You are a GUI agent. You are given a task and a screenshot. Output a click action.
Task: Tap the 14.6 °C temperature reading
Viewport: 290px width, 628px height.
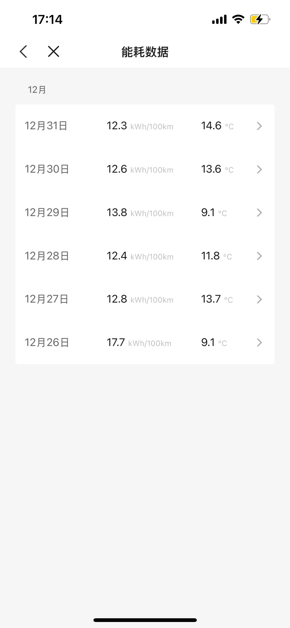pos(217,126)
